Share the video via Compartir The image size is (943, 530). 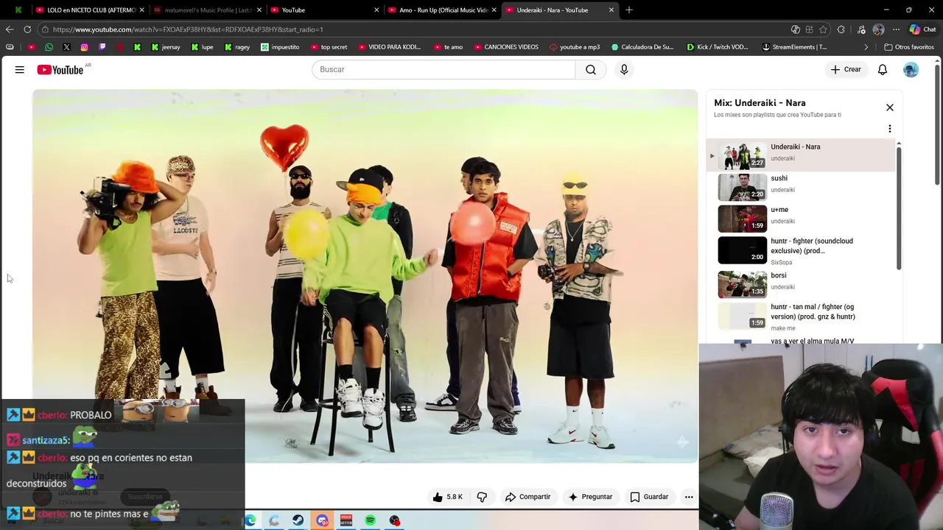(x=527, y=497)
